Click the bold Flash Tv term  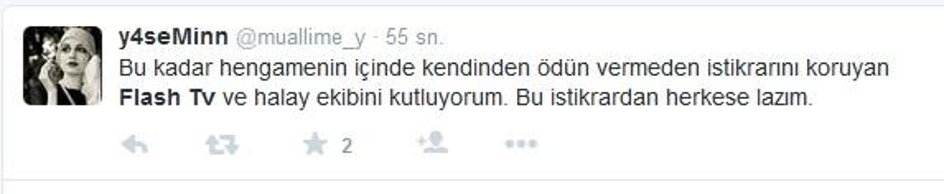(x=167, y=98)
